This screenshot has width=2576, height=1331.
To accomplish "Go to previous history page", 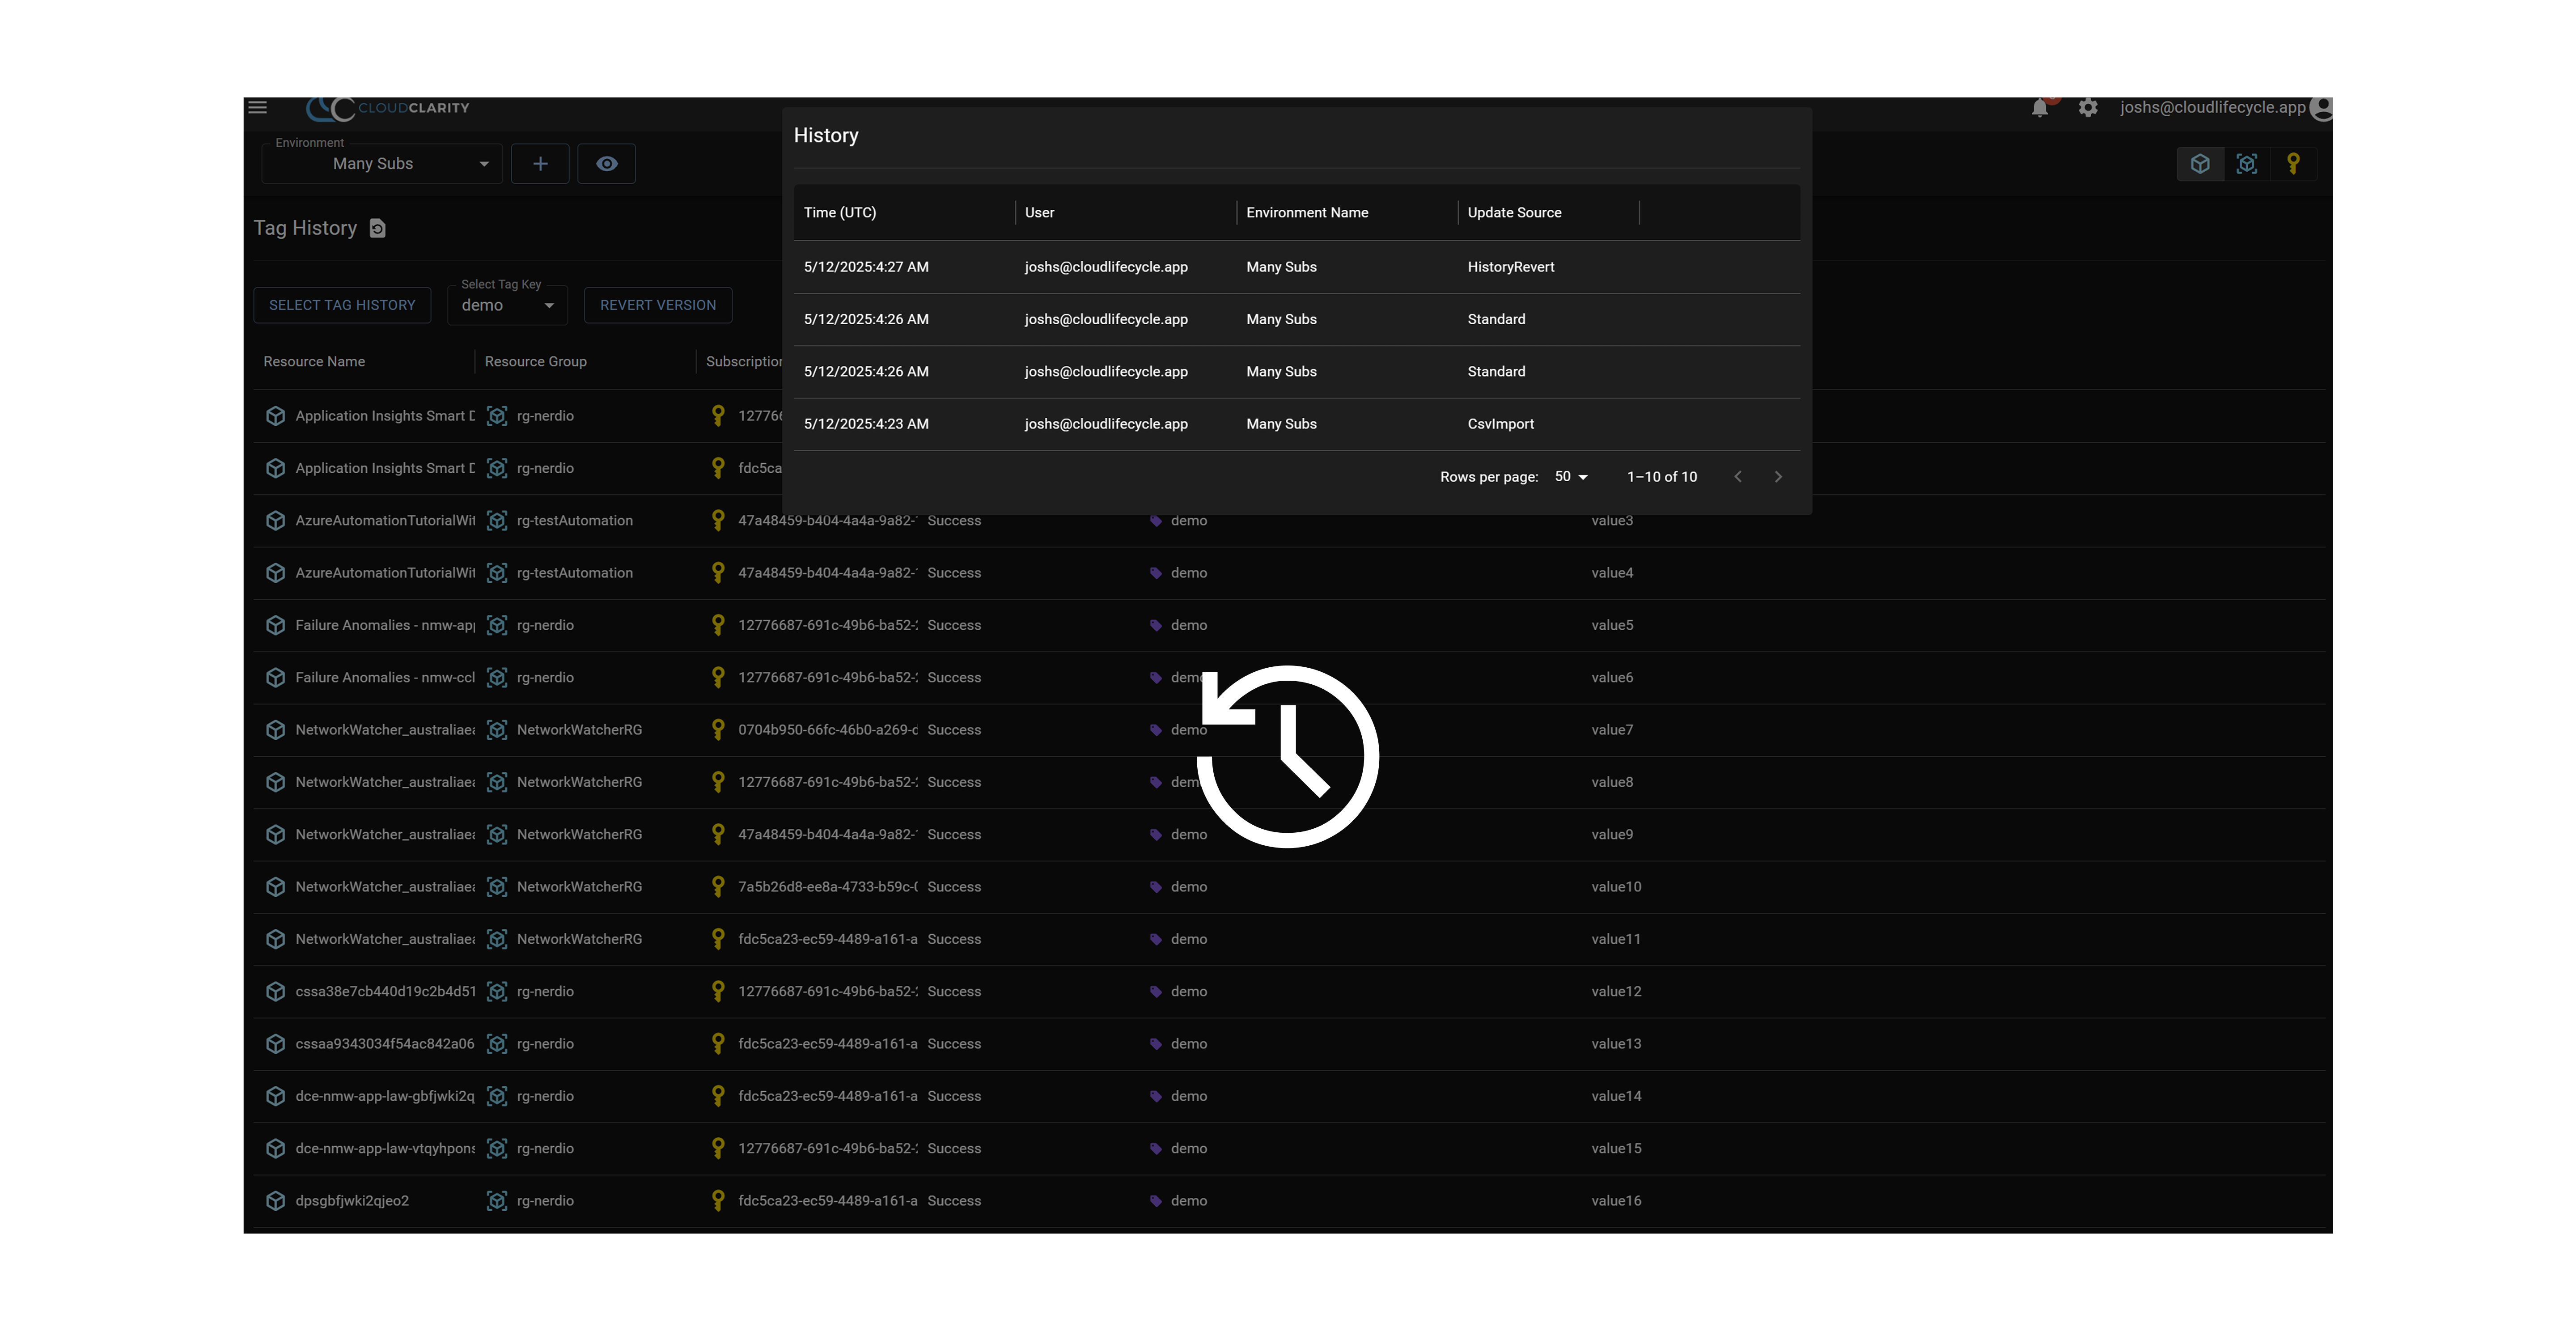I will coord(1738,477).
